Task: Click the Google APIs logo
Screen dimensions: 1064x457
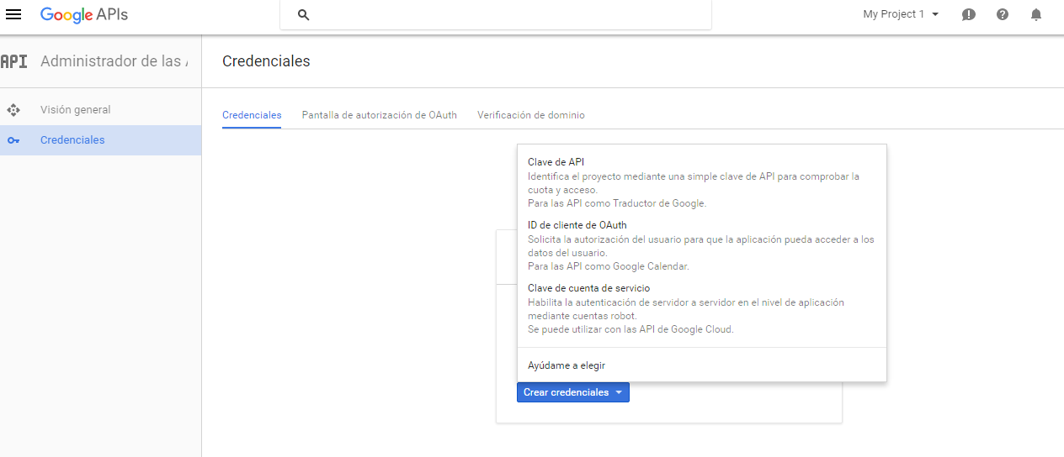Action: tap(84, 14)
